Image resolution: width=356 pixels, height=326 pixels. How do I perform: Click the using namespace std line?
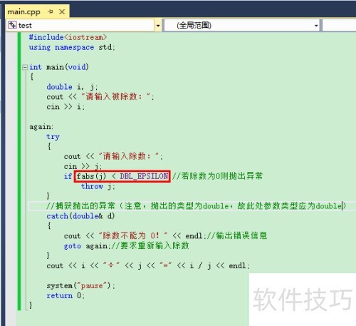point(72,47)
